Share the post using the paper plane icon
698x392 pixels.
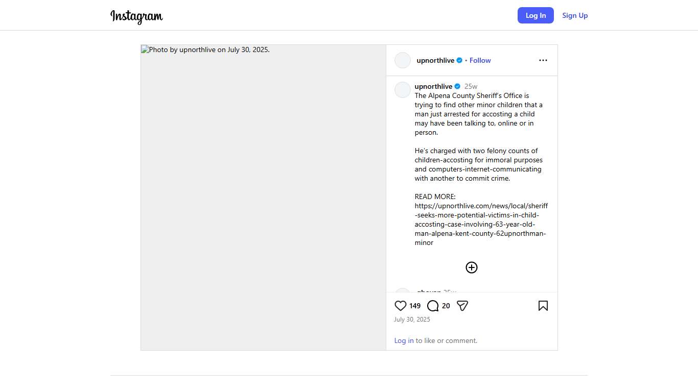[462, 306]
